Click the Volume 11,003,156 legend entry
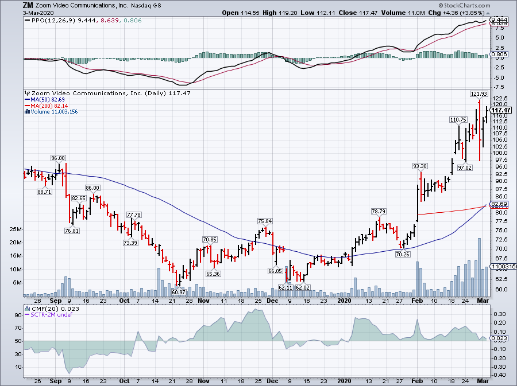Viewport: 517px width, 386px height. click(54, 111)
